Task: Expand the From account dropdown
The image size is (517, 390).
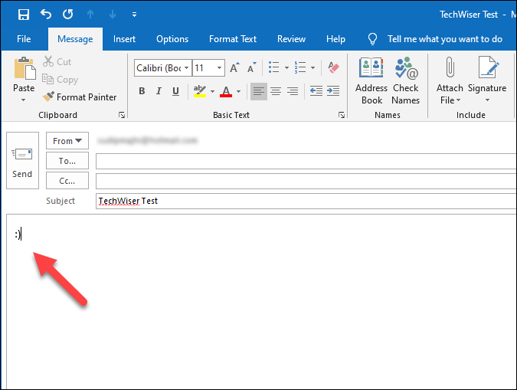Action: click(x=67, y=141)
